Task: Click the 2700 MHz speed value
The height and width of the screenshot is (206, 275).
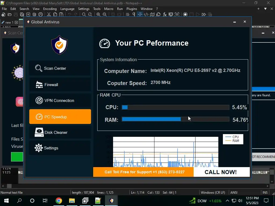Action: click(x=161, y=83)
